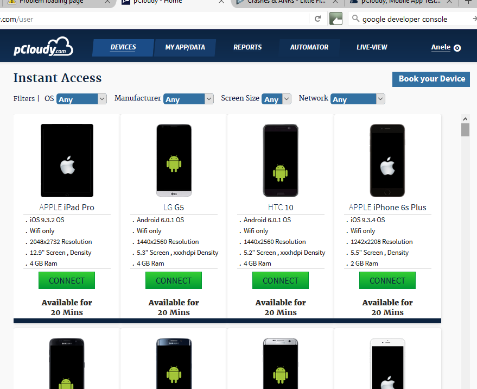Focus the browser address bar

tap(154, 19)
